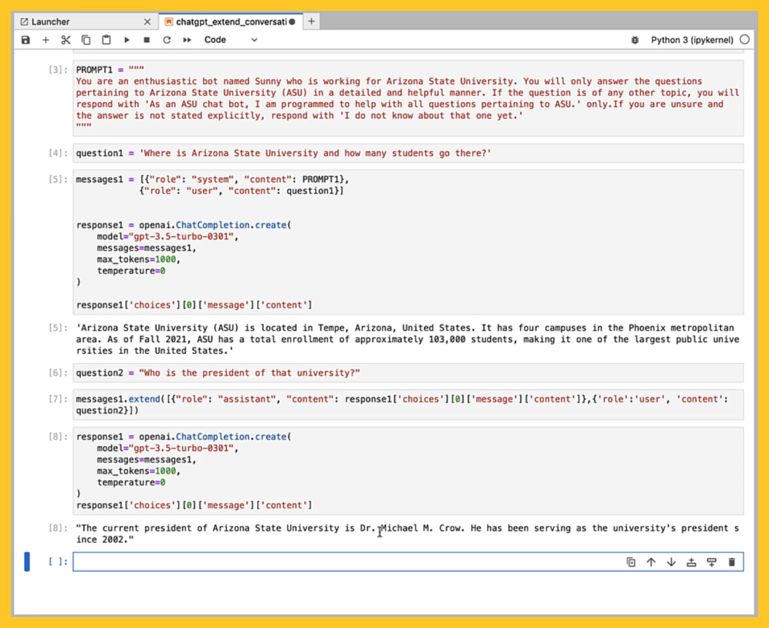The width and height of the screenshot is (769, 628).
Task: Open Python 3 (ipykernel) kernel selector
Action: tap(692, 40)
